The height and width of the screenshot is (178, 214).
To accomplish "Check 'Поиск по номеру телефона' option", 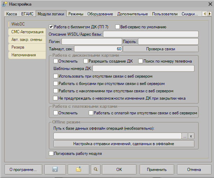I will (141, 61).
